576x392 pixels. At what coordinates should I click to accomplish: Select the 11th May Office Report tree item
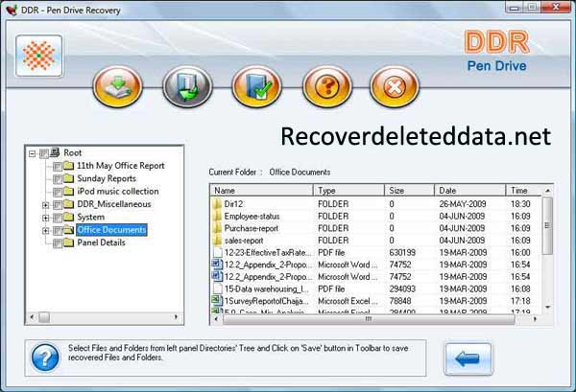tap(121, 166)
